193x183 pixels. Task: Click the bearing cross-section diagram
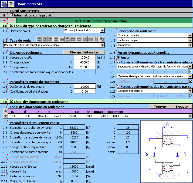(167, 151)
